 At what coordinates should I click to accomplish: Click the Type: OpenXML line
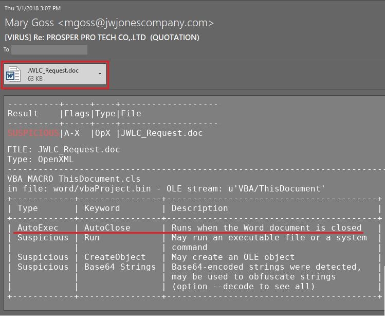click(x=41, y=159)
